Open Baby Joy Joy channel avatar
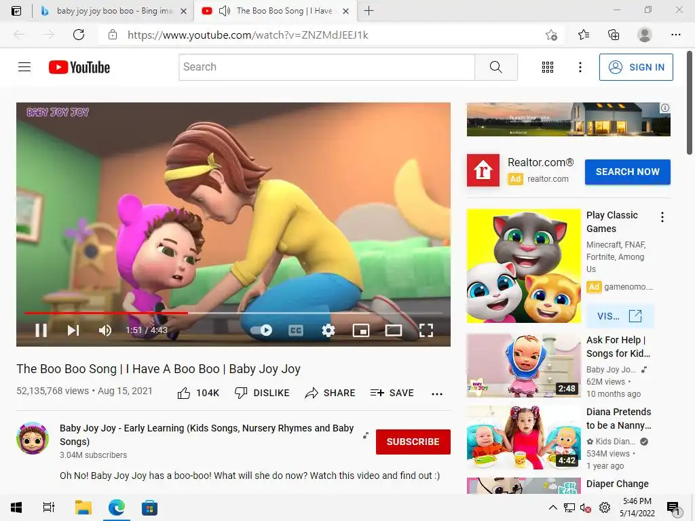This screenshot has width=695, height=521. click(33, 438)
